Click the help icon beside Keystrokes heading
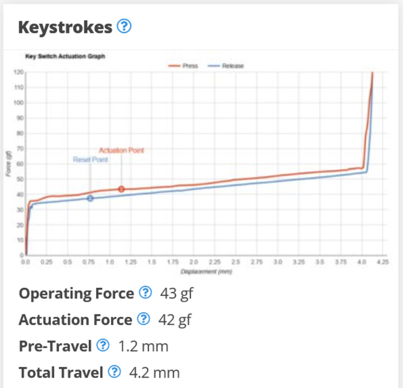This screenshot has height=388, width=403. 124,27
